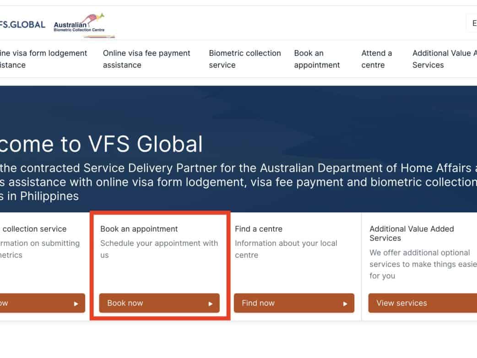Click the biometric collection service card title

[34, 229]
